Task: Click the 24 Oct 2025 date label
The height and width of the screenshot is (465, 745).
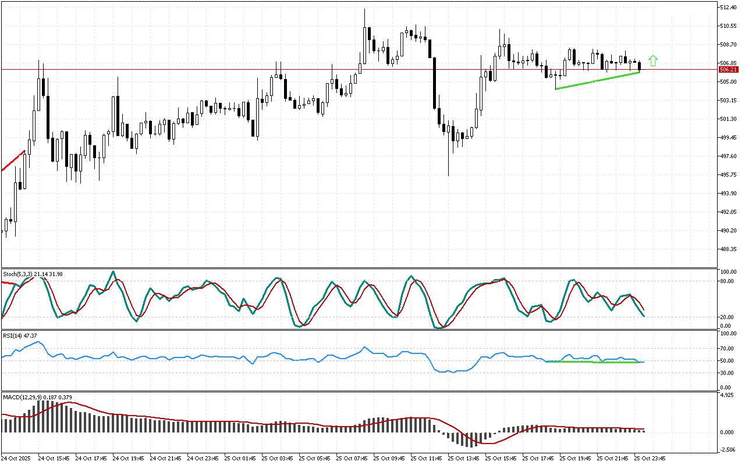Action: pyautogui.click(x=17, y=458)
